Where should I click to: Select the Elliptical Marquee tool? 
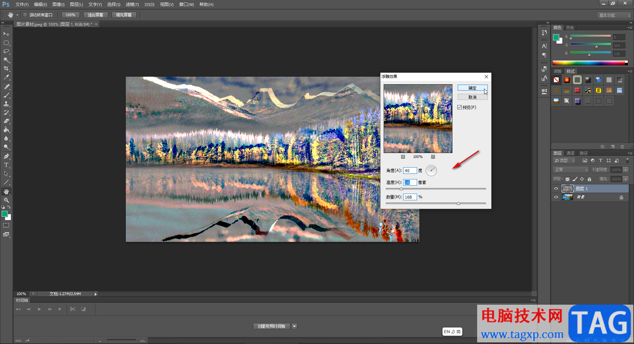[6, 43]
